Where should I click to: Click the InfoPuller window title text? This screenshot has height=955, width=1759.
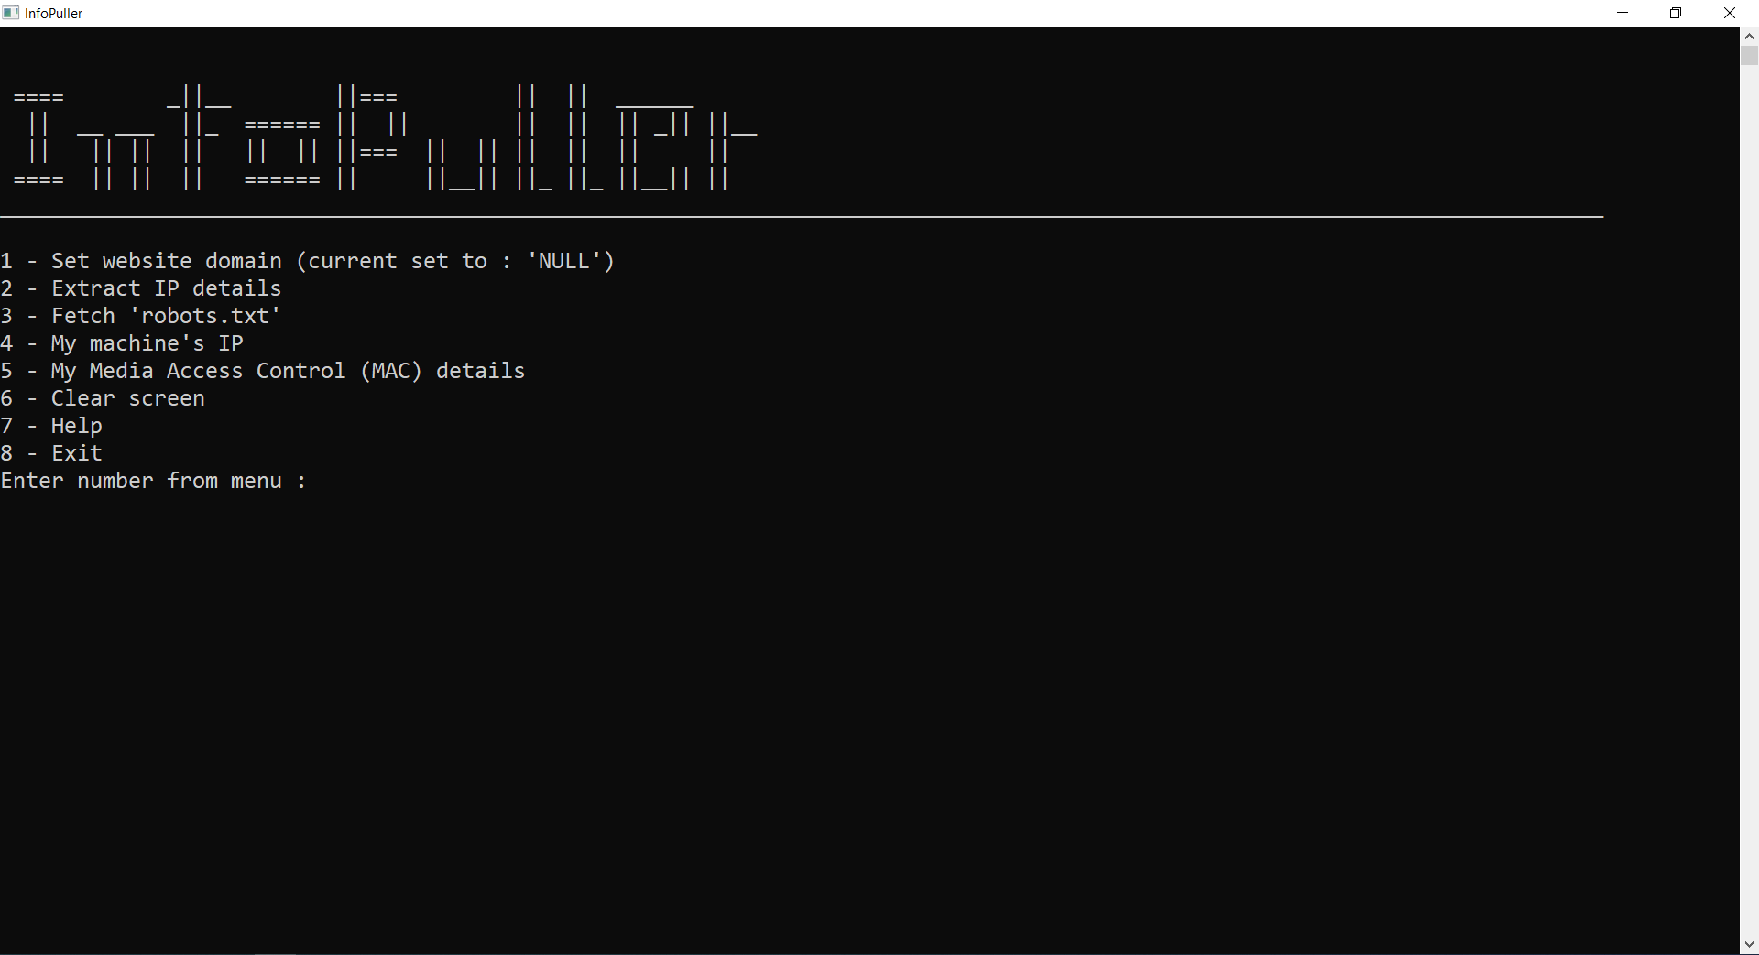(x=53, y=13)
